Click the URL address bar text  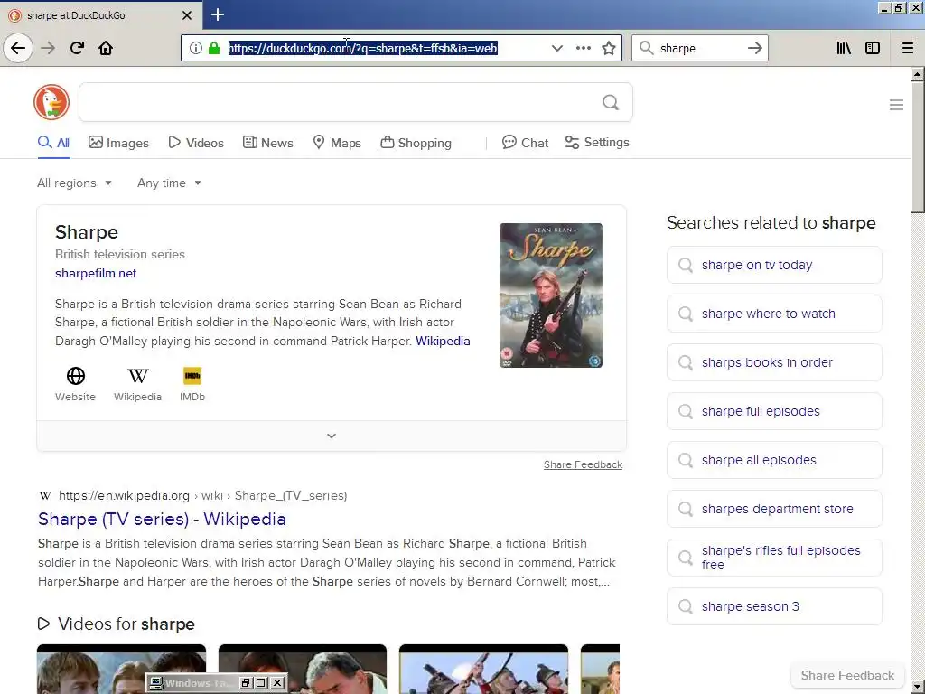[x=363, y=48]
